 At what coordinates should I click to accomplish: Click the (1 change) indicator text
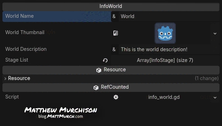[x=207, y=78]
